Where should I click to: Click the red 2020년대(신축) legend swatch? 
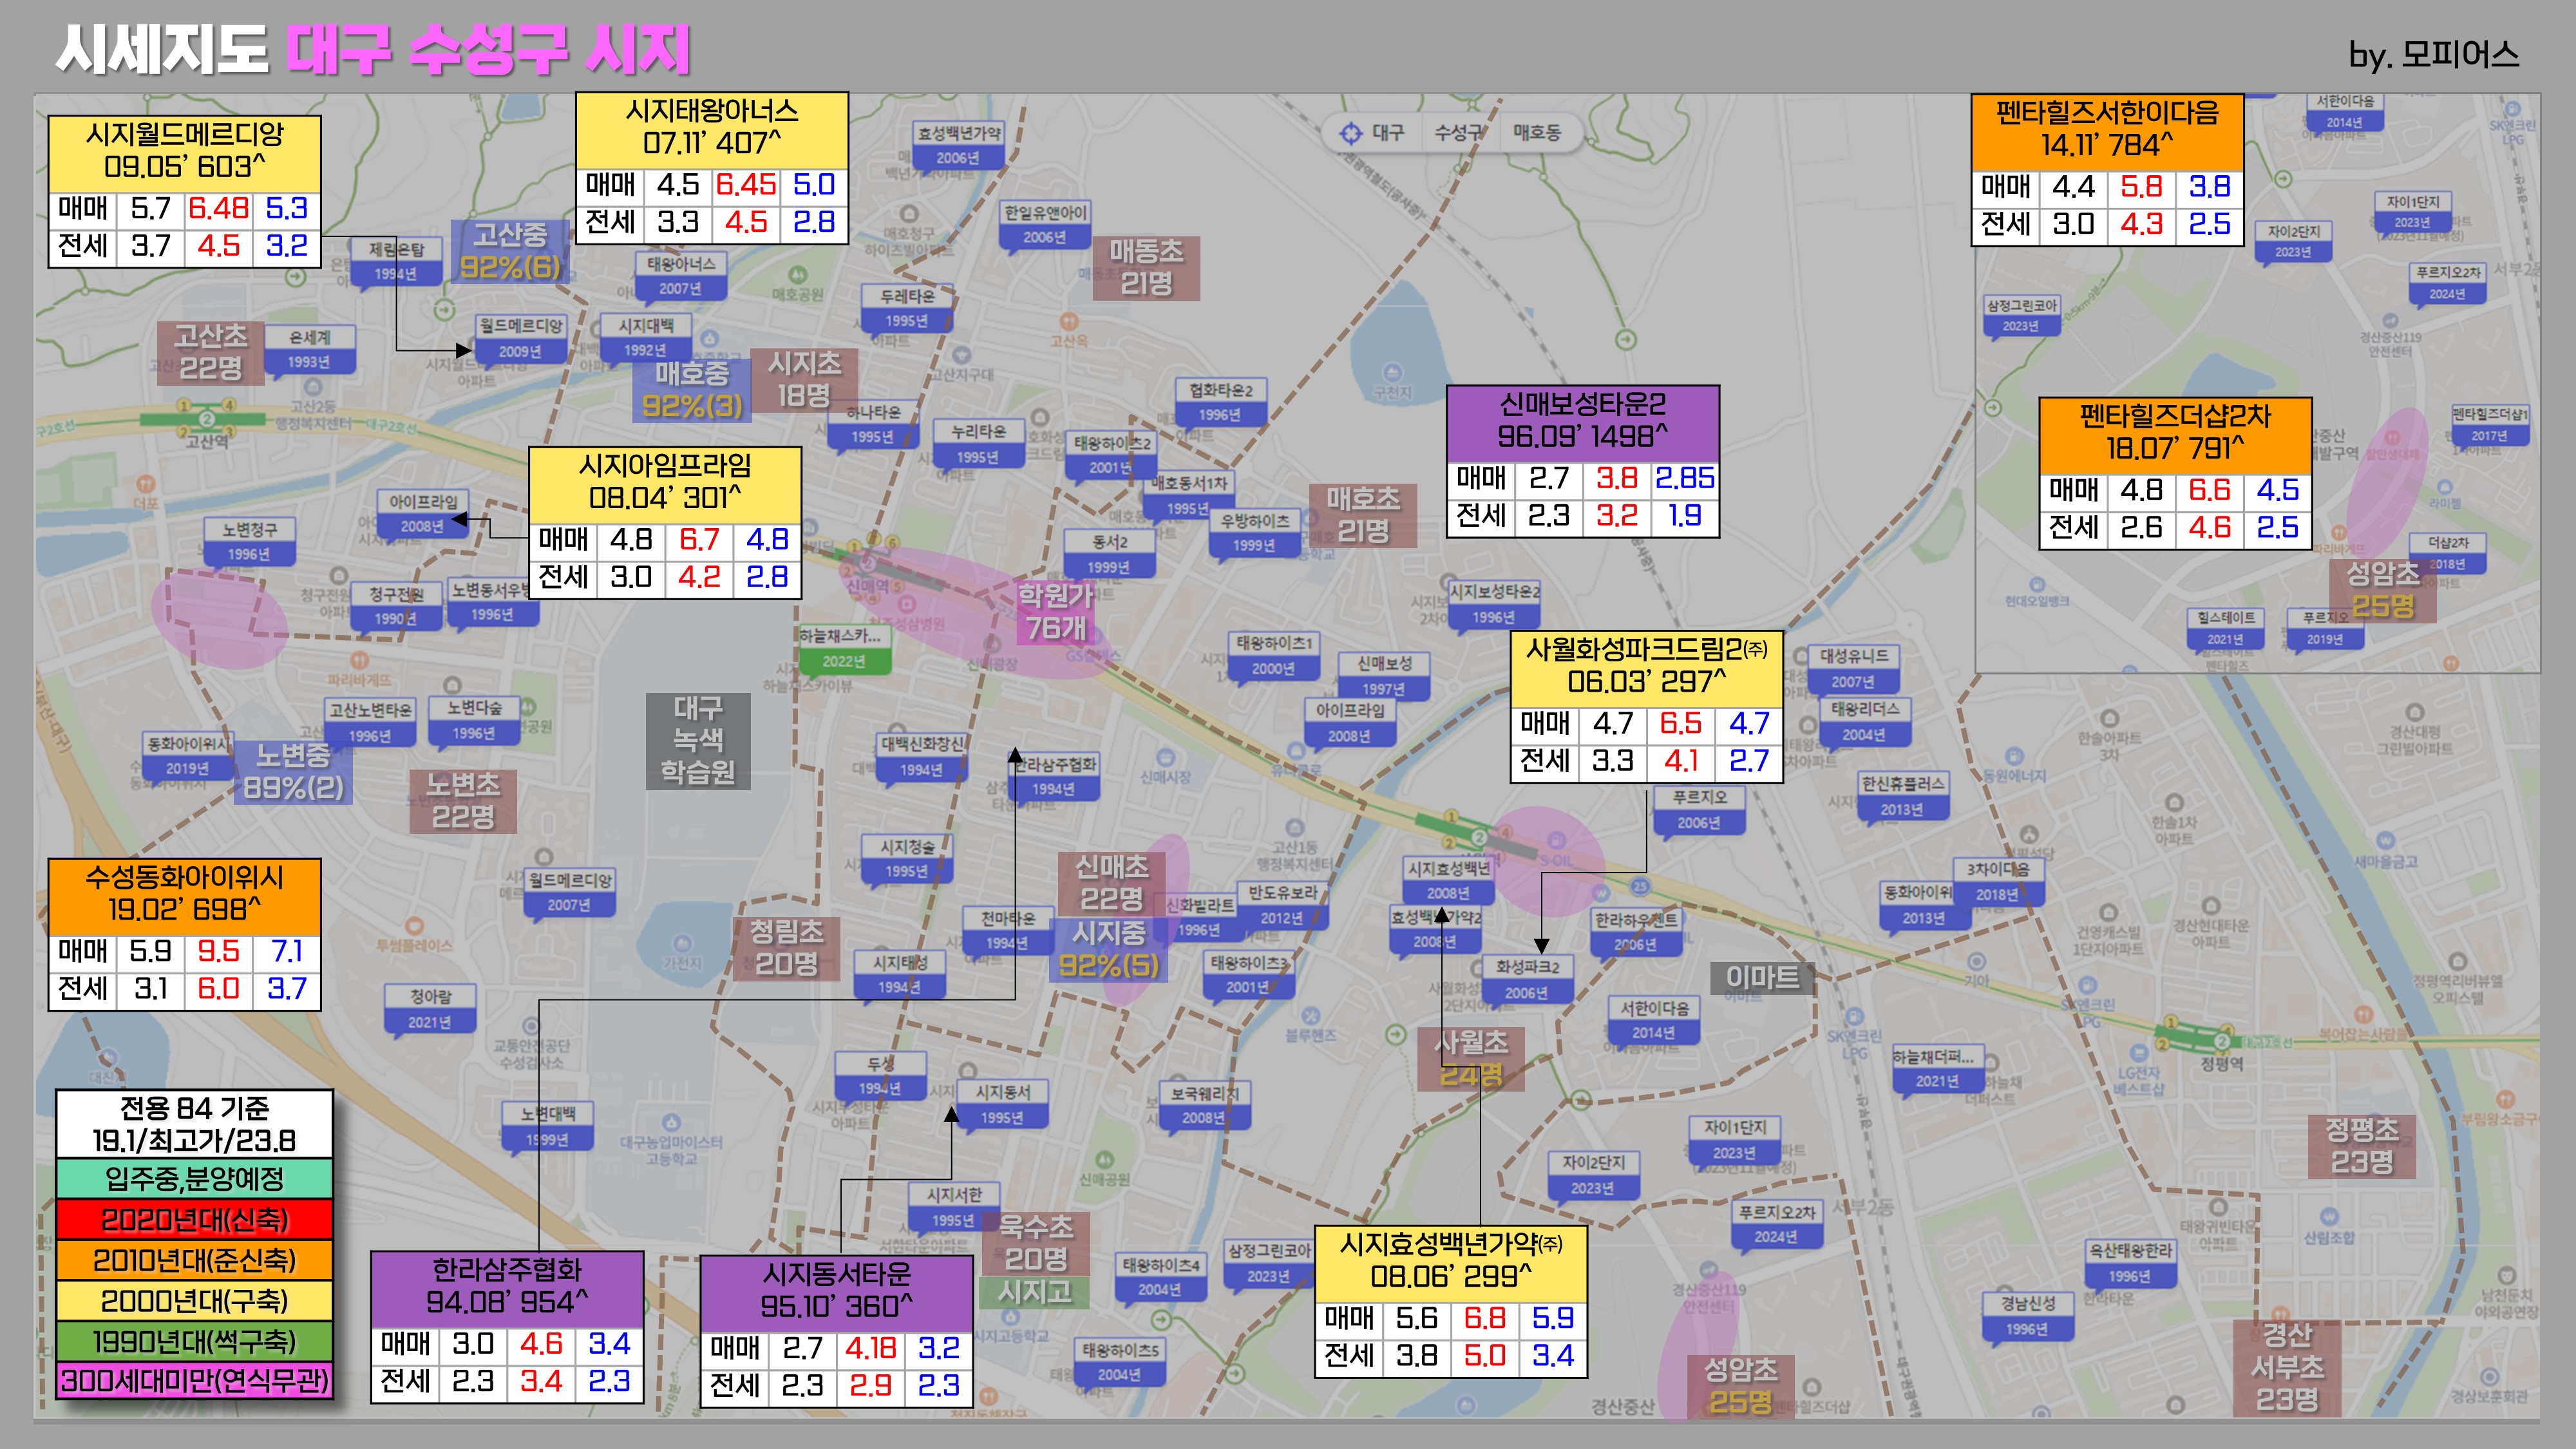coord(194,1220)
